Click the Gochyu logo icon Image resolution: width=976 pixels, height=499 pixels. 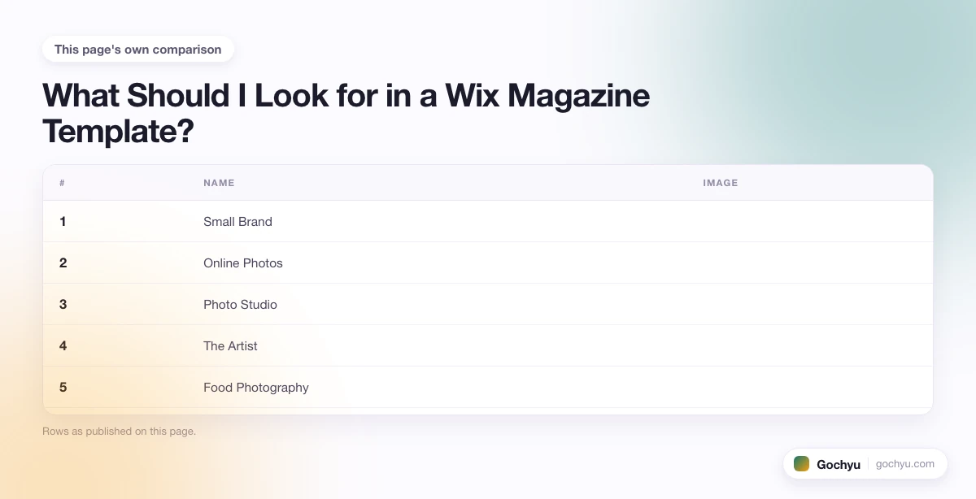point(802,463)
